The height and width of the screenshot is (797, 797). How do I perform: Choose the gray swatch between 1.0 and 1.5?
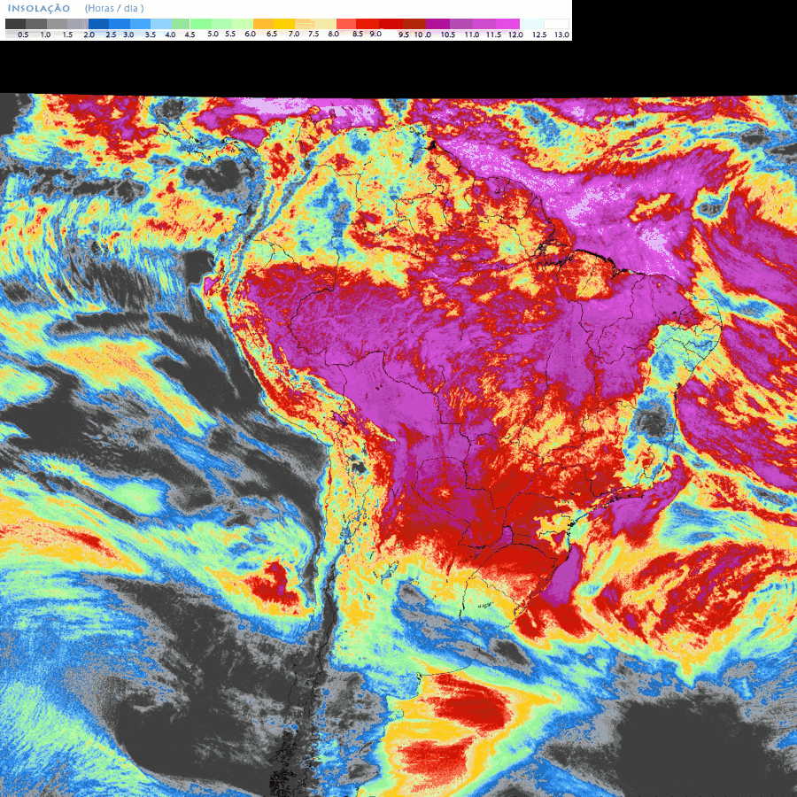(x=57, y=24)
